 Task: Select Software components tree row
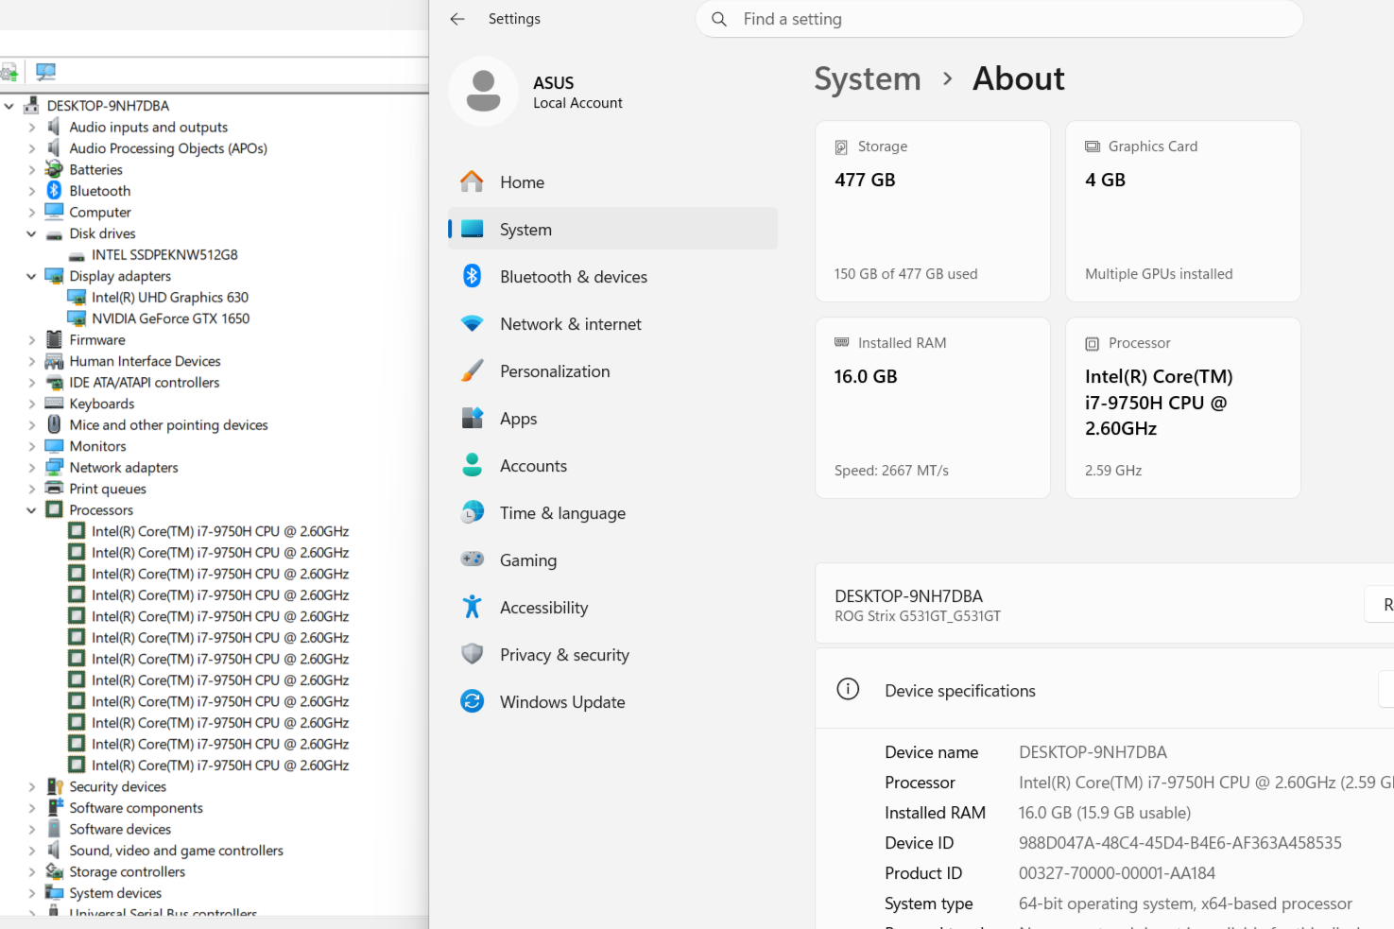(136, 808)
